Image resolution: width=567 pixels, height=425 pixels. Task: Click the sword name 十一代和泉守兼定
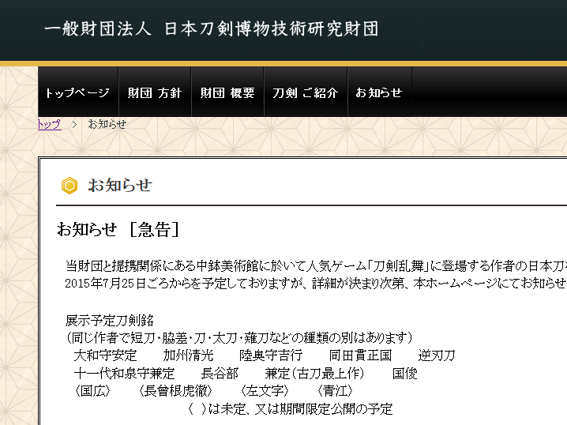click(x=124, y=374)
